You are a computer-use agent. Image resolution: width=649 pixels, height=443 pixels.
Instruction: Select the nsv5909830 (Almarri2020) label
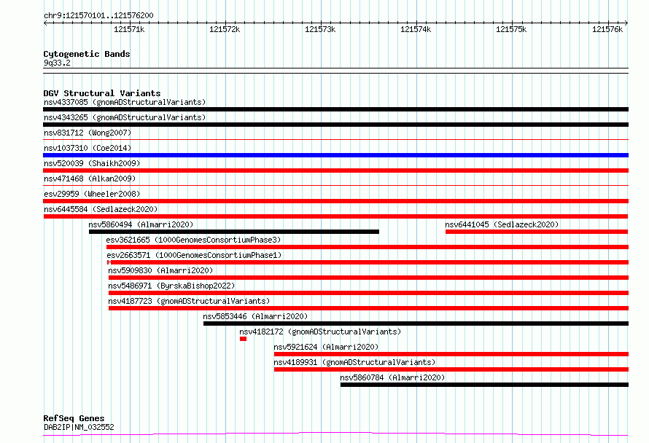pos(160,270)
